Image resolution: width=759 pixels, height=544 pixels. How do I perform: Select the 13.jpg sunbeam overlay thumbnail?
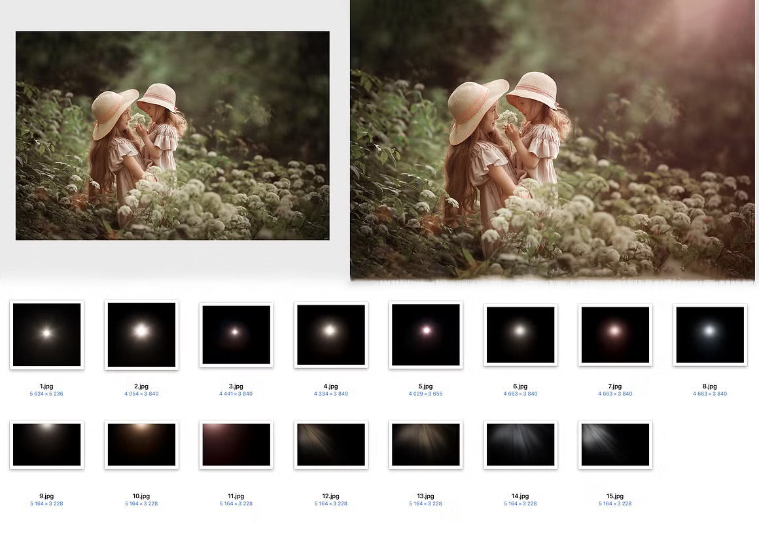(425, 445)
